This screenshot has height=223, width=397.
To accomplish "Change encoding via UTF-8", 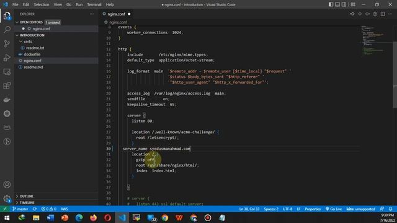I will [x=287, y=209].
